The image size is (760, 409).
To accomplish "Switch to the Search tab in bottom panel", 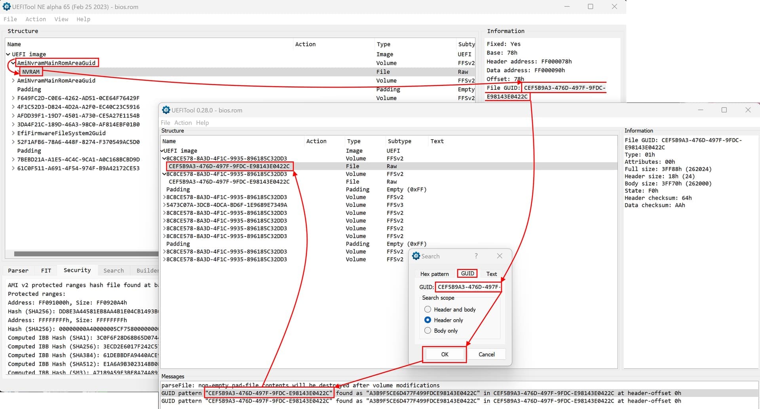I will (x=114, y=271).
